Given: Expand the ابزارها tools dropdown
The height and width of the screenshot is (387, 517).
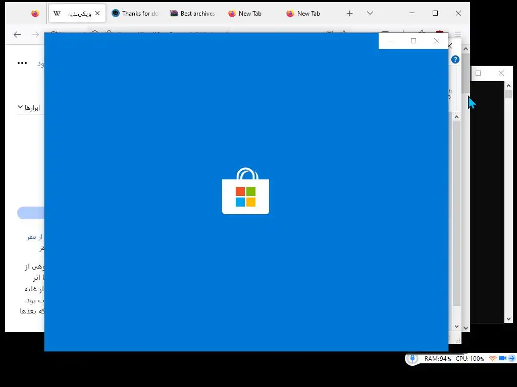Looking at the screenshot, I should (x=29, y=108).
